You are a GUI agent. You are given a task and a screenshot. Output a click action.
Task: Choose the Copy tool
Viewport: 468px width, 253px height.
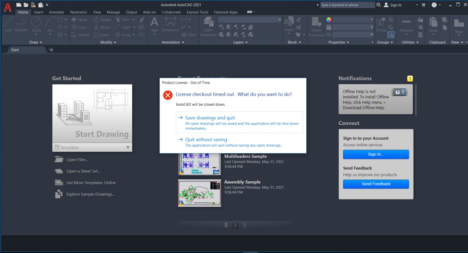pyautogui.click(x=79, y=27)
